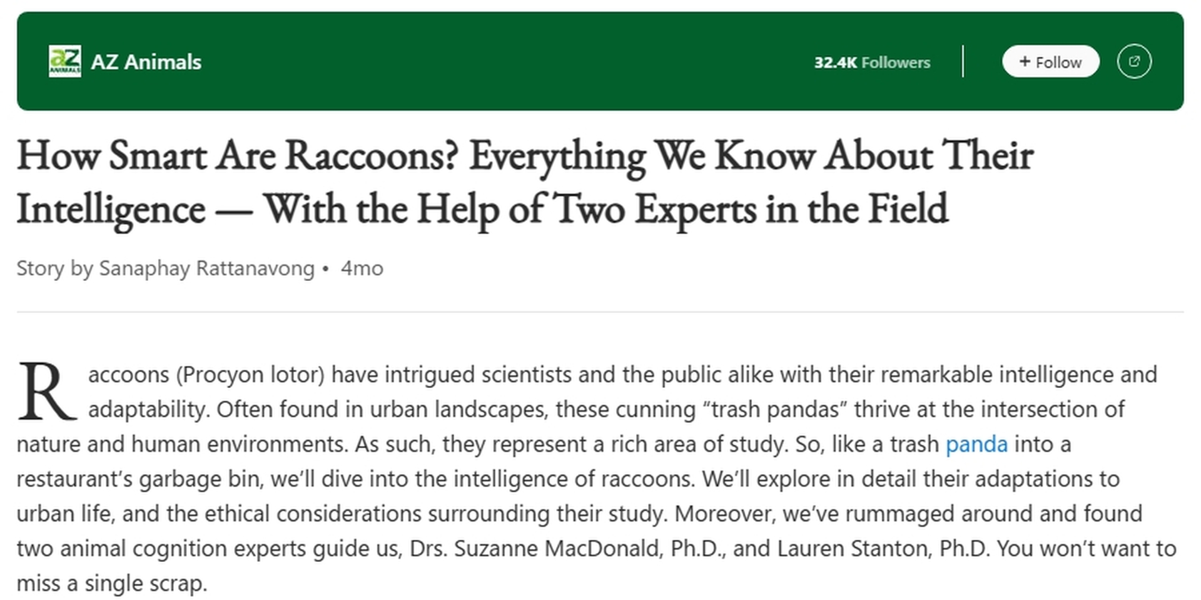Click the large drop cap R
Screen dimensions: 1201x600
tap(46, 392)
